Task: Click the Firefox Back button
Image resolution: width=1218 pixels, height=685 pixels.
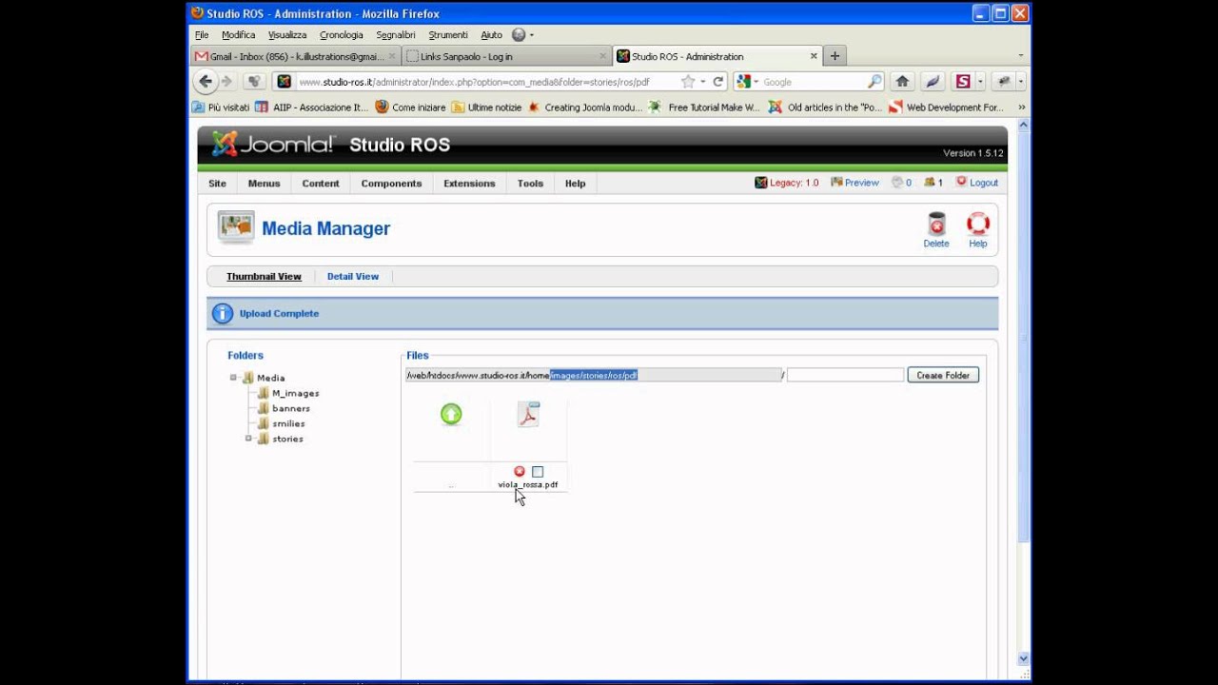Action: point(206,82)
